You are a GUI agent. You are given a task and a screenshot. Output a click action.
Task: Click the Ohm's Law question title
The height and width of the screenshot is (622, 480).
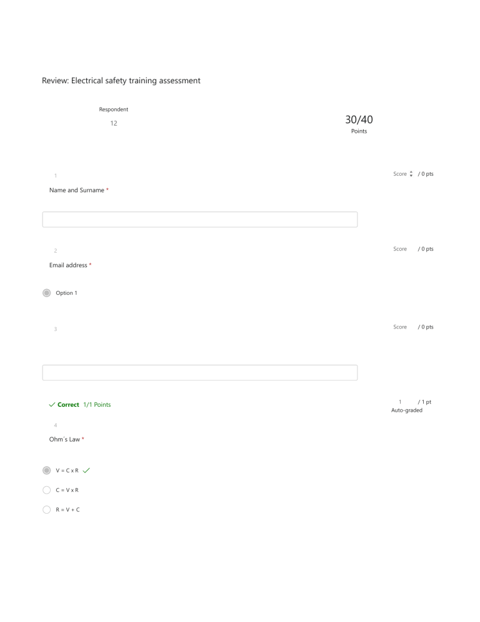(x=64, y=439)
